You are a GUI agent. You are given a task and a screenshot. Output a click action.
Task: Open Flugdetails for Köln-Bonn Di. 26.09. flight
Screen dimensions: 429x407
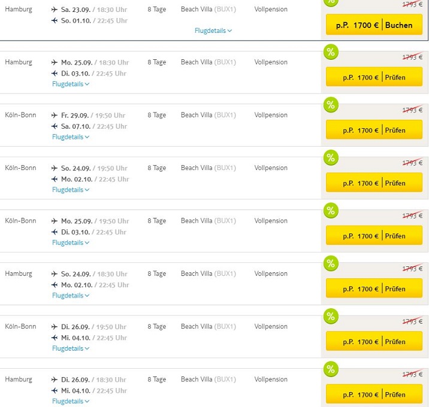70,348
